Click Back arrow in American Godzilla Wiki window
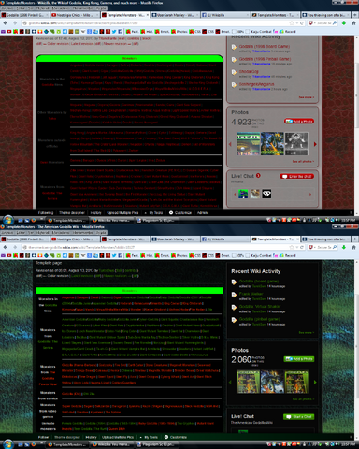Viewport: 359px width, 449px height. click(6, 247)
